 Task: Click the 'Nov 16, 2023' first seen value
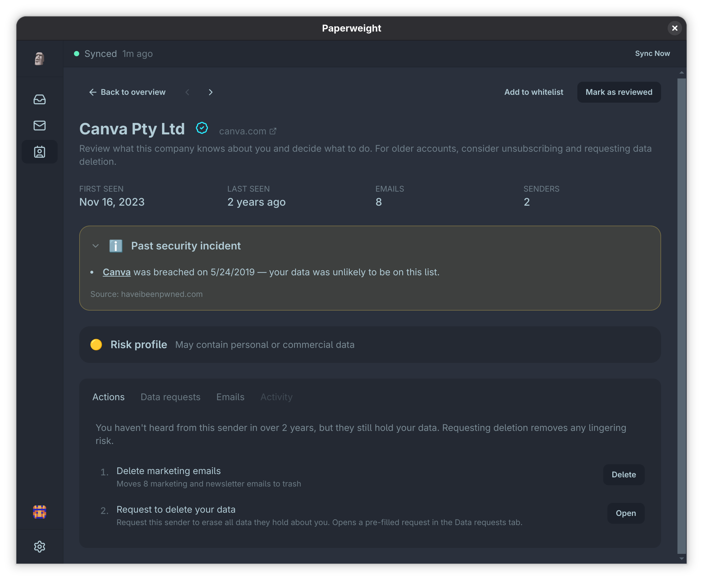click(112, 202)
